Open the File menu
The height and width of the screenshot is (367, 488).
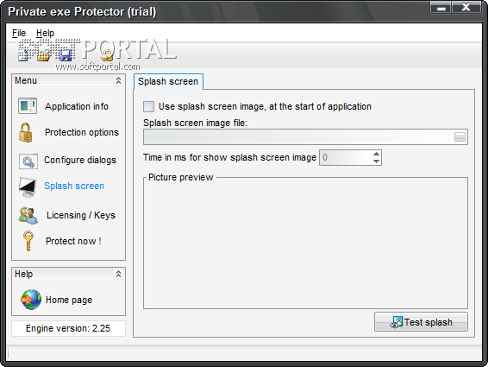coord(19,33)
